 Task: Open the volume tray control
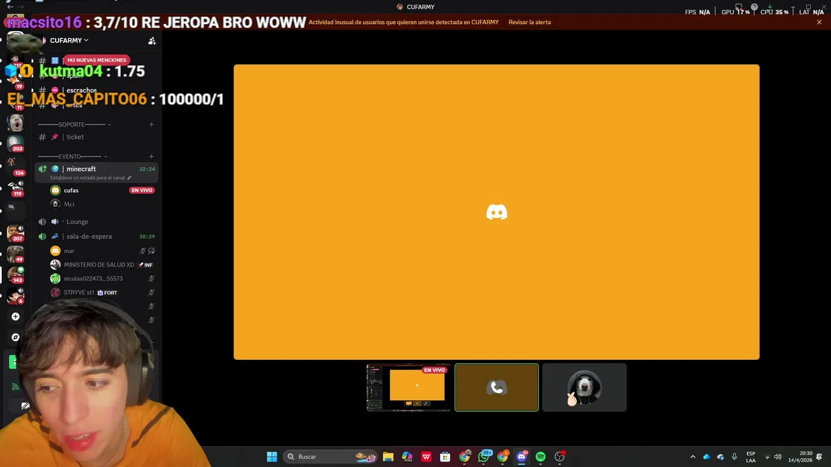(778, 457)
